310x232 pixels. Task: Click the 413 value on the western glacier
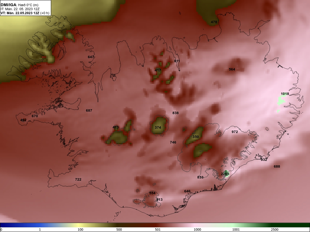pos(116,127)
